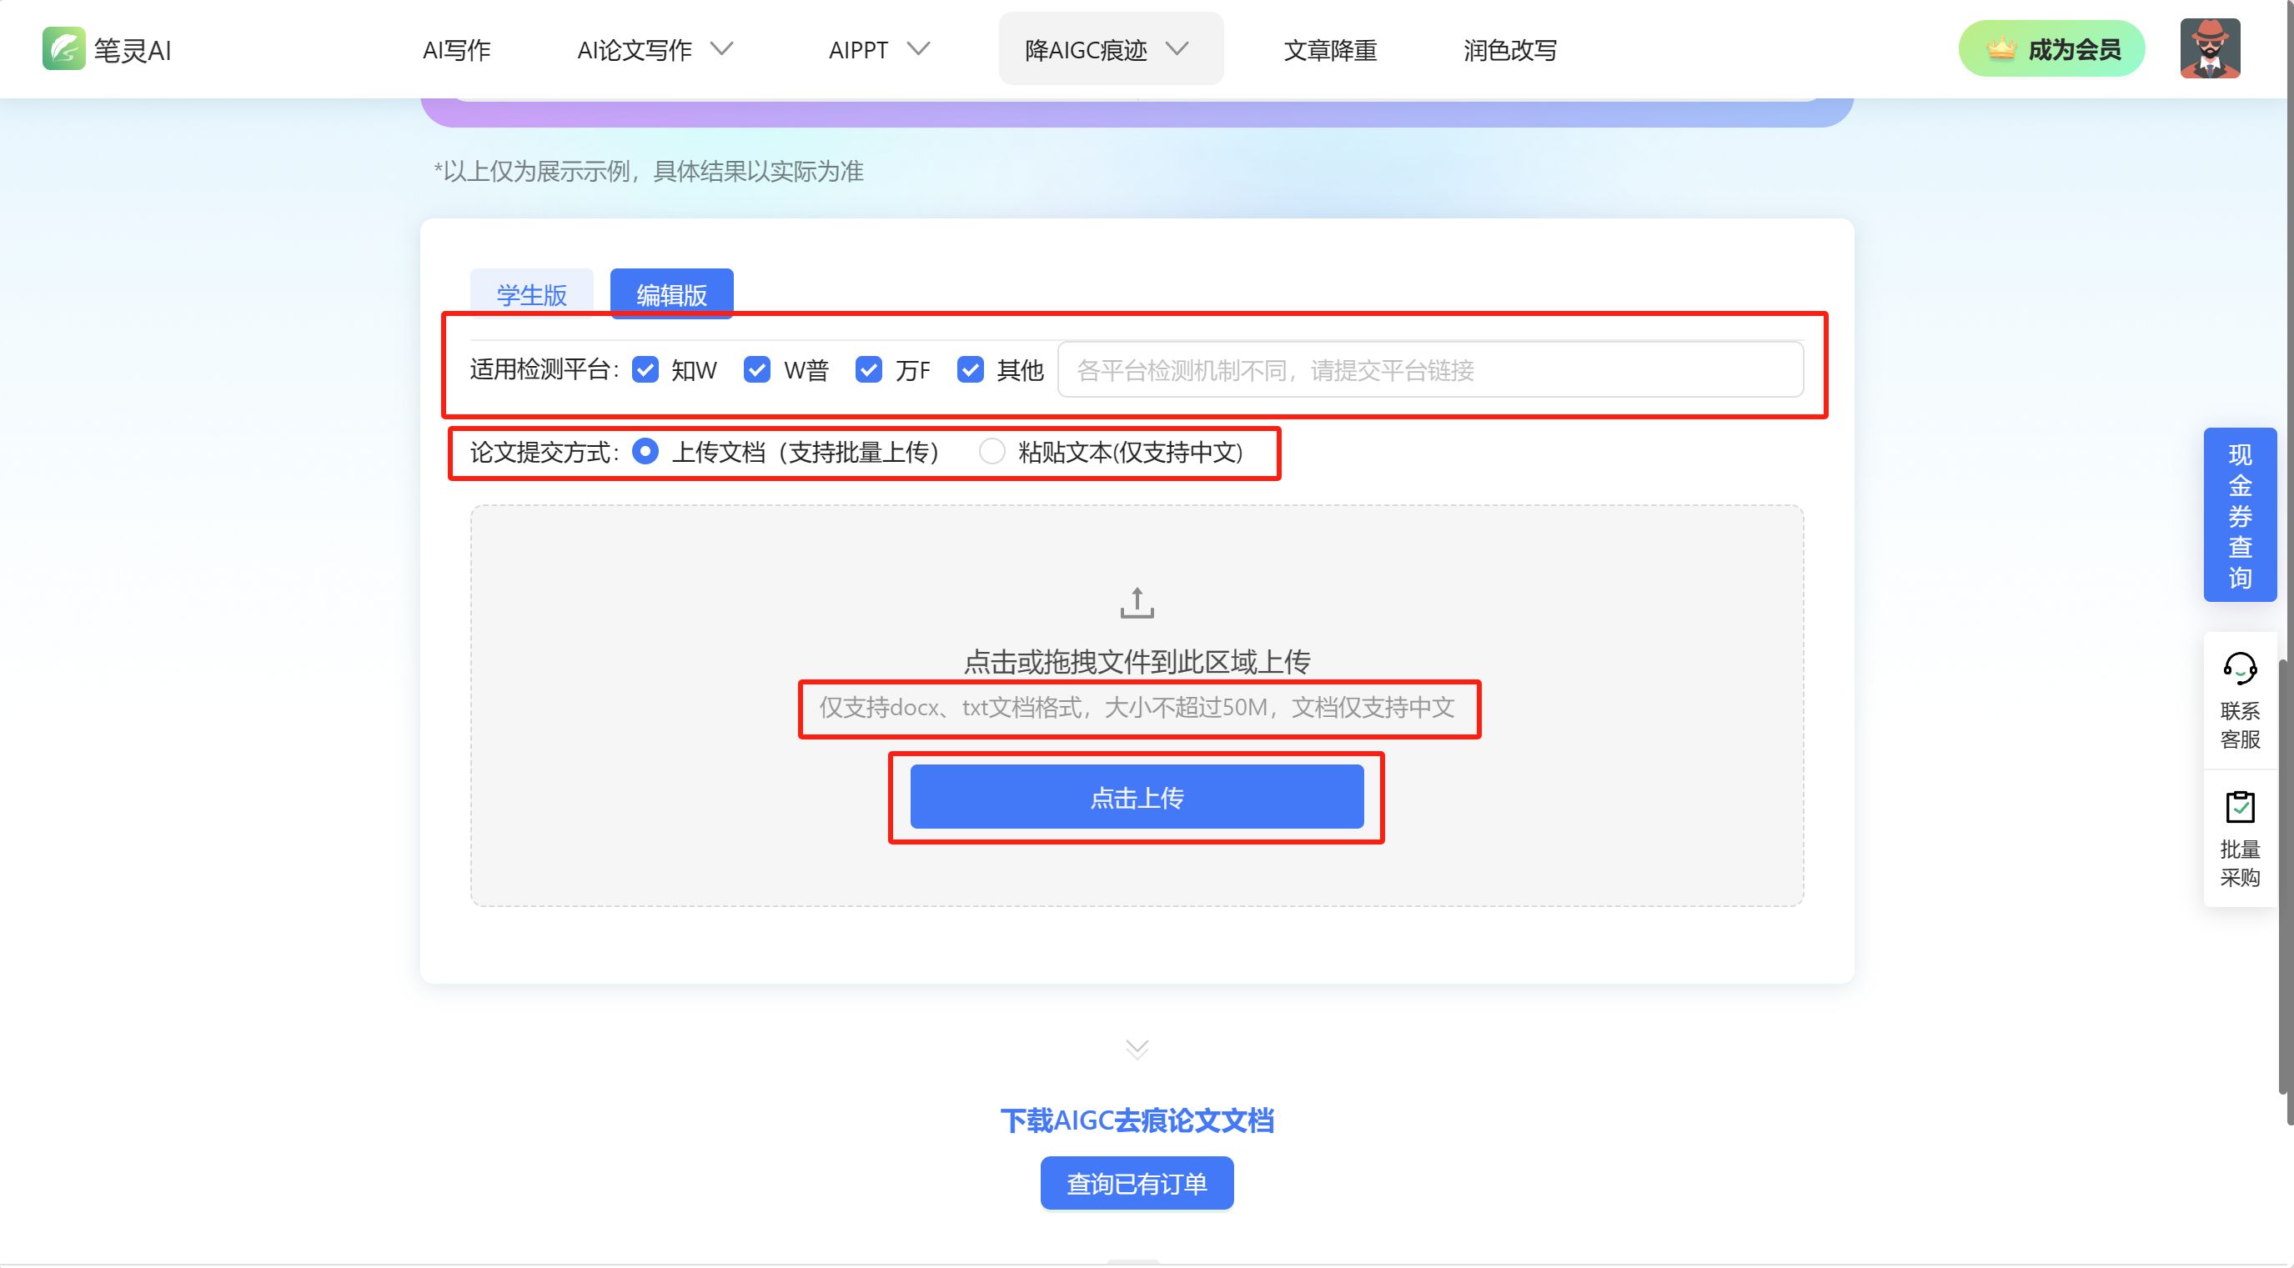
Task: Focus the platform link input field
Action: click(1429, 369)
